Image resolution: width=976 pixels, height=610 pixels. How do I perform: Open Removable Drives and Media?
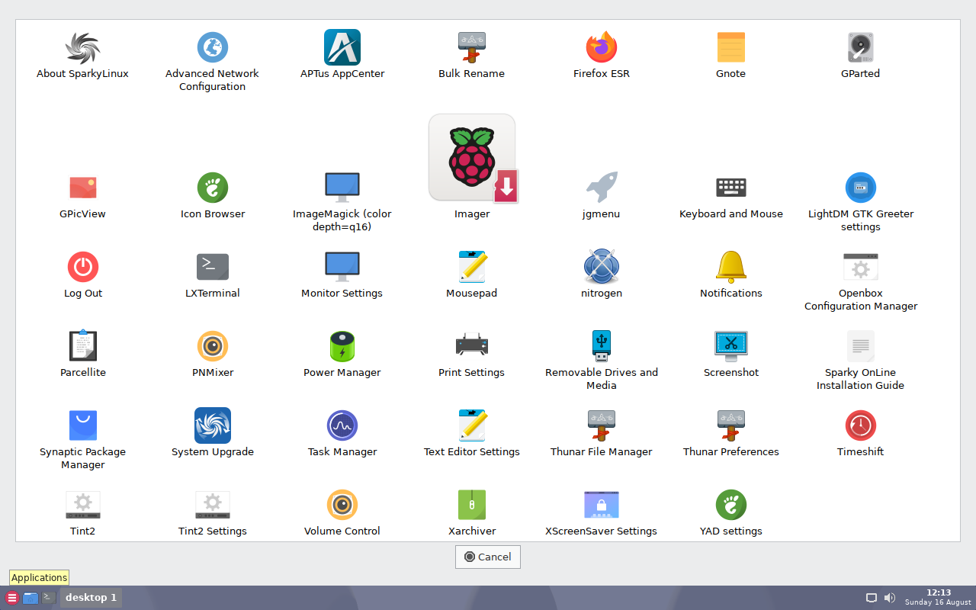602,346
